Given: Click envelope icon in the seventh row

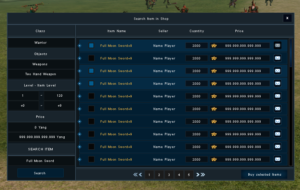Looking at the screenshot, I should tap(277, 121).
